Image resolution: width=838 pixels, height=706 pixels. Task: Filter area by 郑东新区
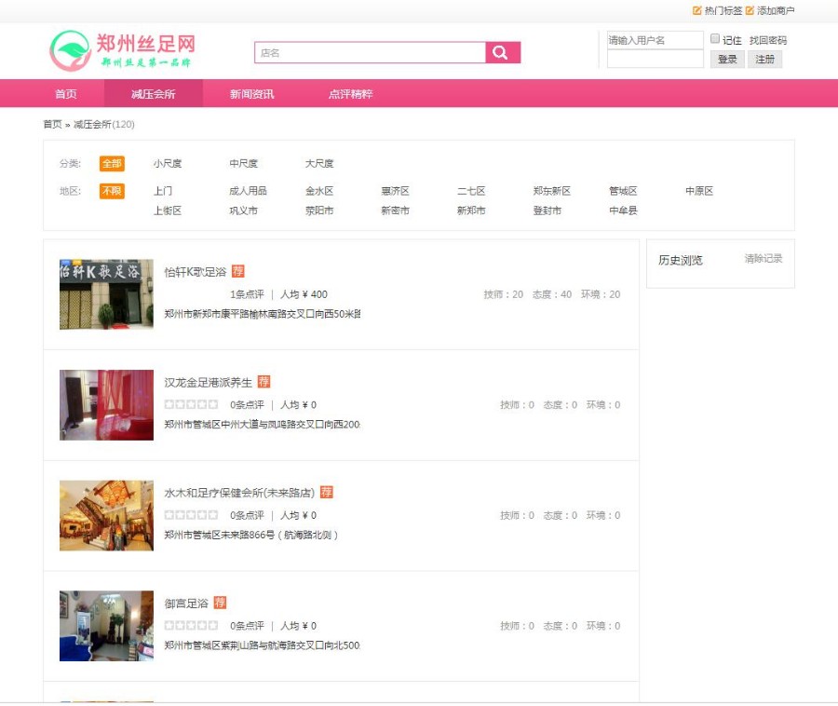[x=551, y=191]
